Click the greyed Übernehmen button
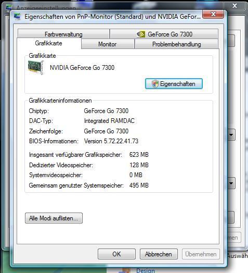The height and width of the screenshot is (273, 248). 201,254
